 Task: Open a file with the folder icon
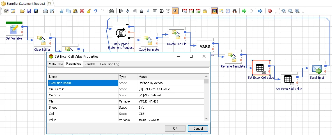point(23,11)
